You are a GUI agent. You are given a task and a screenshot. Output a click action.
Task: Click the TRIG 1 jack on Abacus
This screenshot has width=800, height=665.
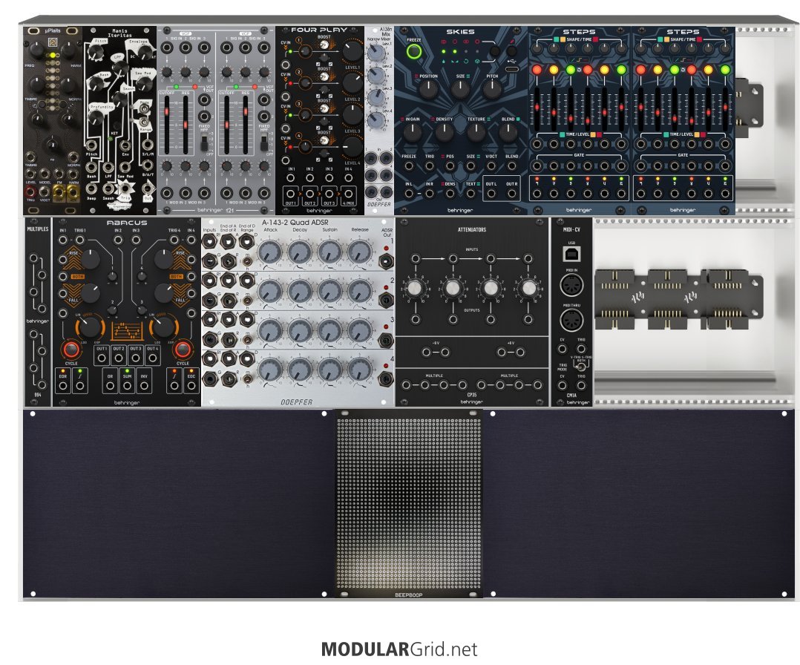click(x=80, y=240)
